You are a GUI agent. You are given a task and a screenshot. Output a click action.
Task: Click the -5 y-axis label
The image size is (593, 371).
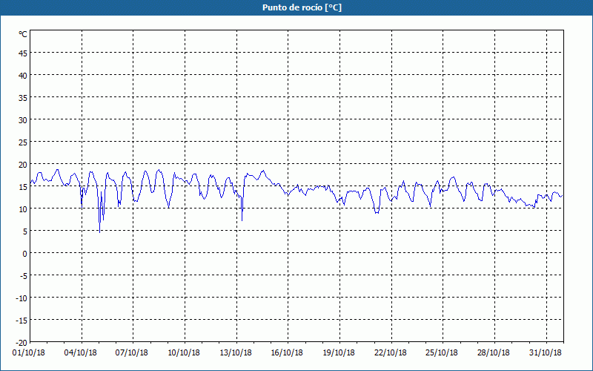pyautogui.click(x=24, y=276)
